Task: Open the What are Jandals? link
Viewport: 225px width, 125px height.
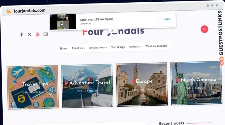Action: [x=156, y=46]
